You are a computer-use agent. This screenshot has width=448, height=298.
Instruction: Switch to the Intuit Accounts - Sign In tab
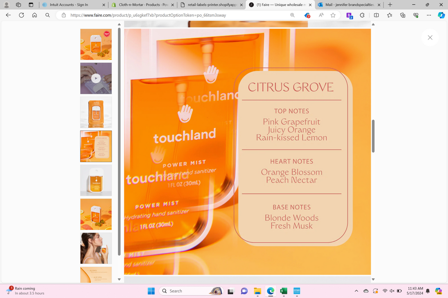(x=74, y=5)
